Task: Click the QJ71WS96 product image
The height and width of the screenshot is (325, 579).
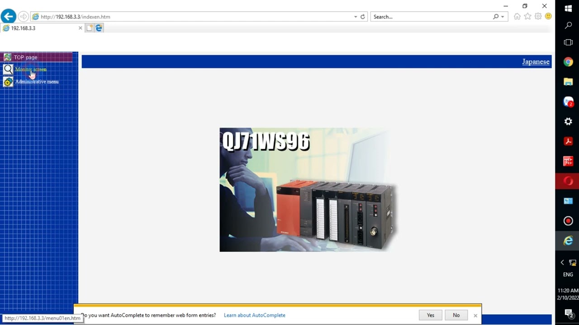Action: click(308, 190)
